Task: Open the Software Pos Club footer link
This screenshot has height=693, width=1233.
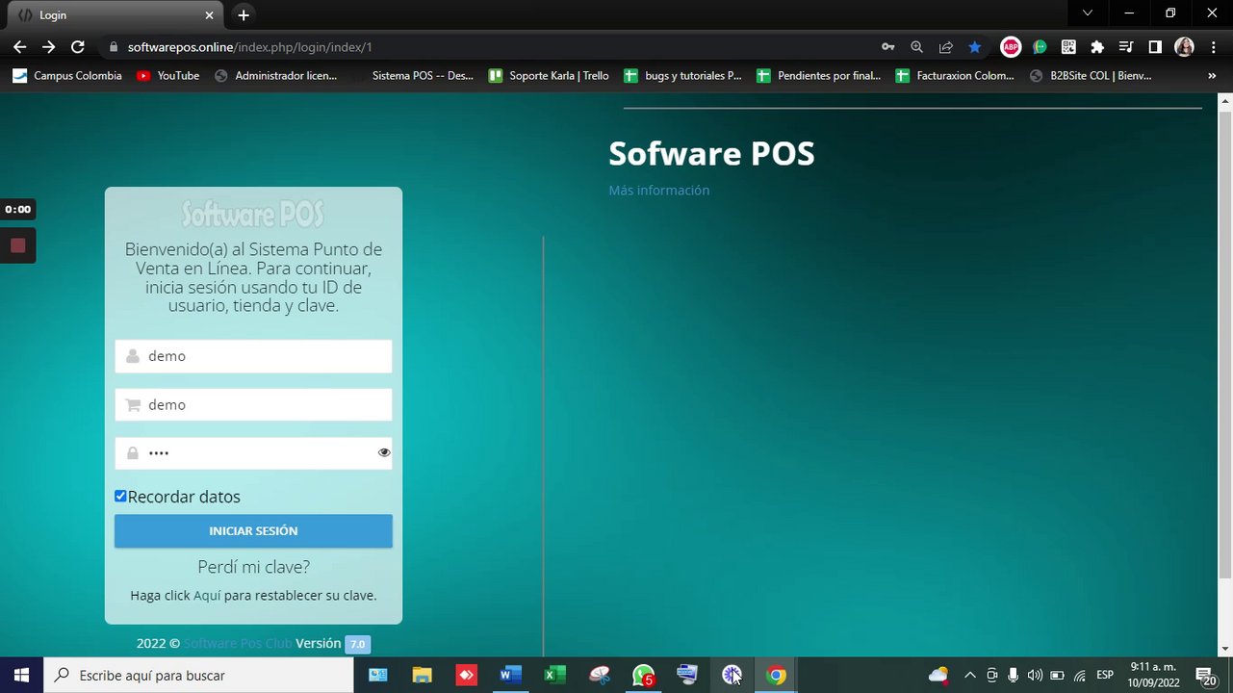Action: 238,643
